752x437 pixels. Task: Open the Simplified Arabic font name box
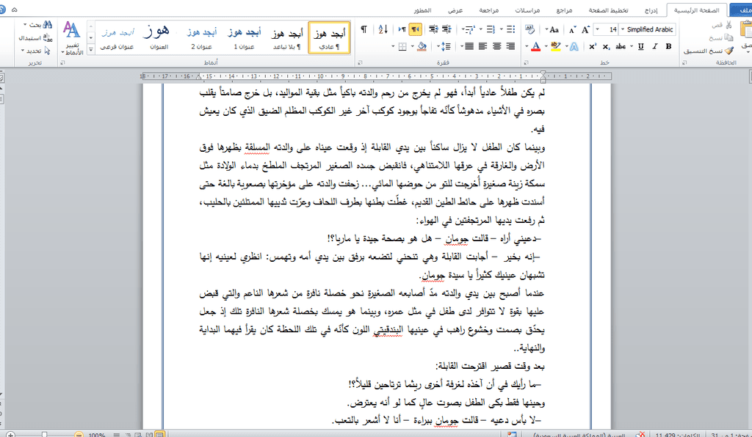[x=647, y=29]
